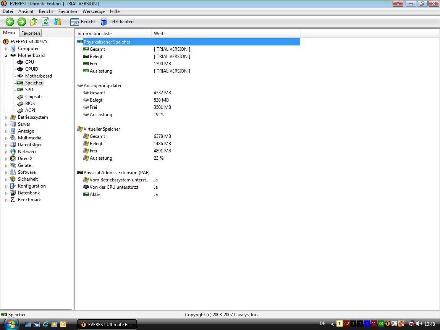
Task: Expand the Computer tree node
Action: click(x=6, y=49)
